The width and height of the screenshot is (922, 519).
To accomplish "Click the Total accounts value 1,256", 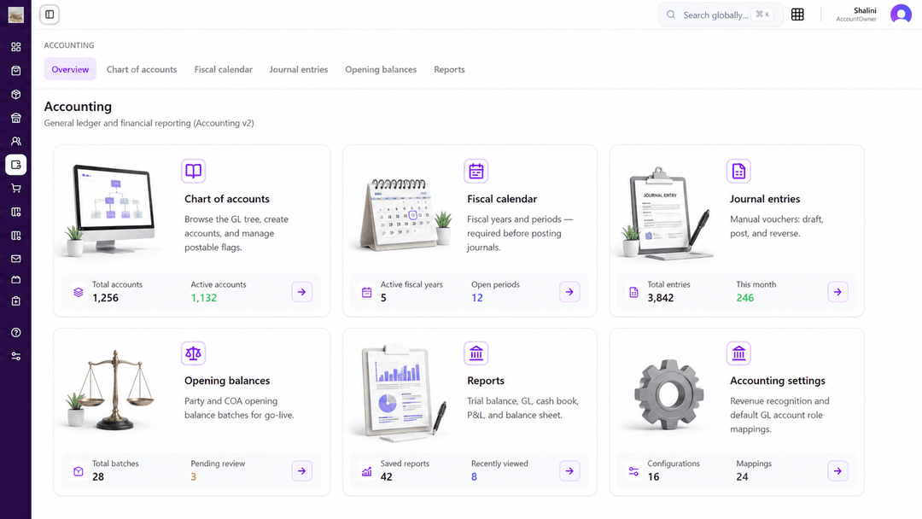I will coord(105,298).
